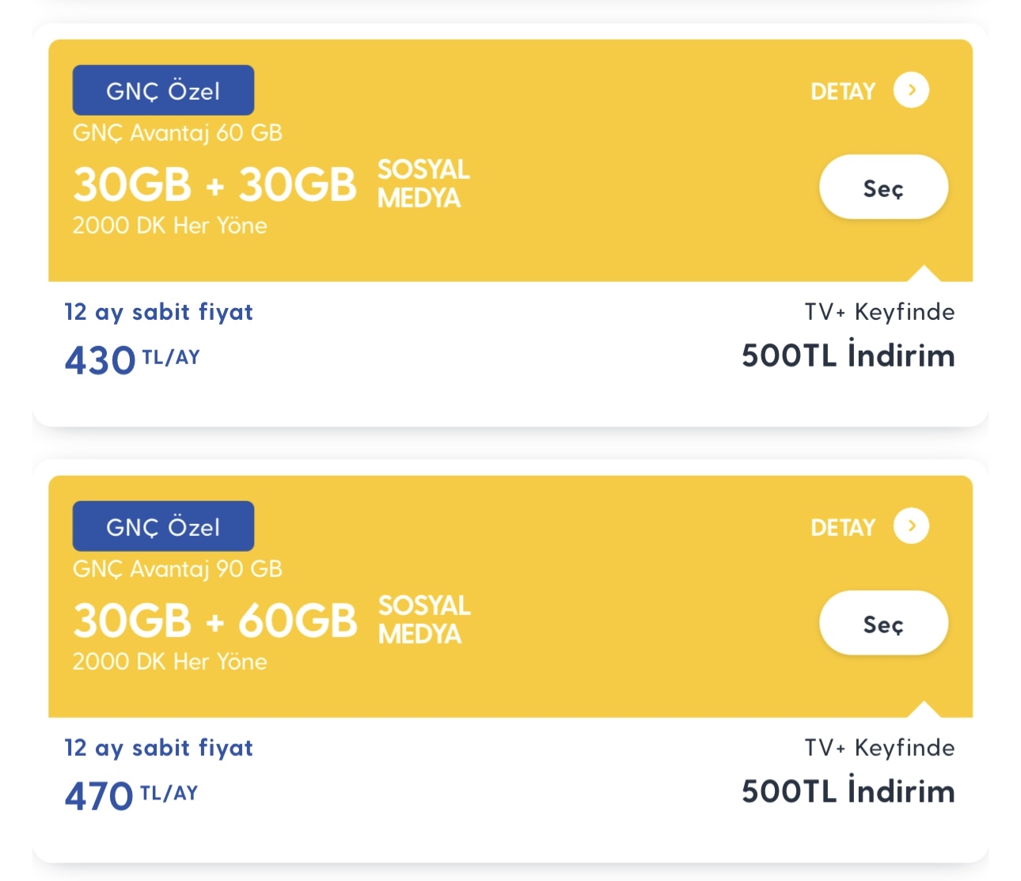The height and width of the screenshot is (881, 1021).
Task: Tap GNÇ Özel badge on 90 GB card
Action: click(163, 526)
